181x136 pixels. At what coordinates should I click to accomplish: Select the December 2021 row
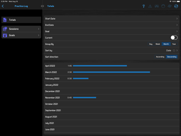click(x=111, y=91)
